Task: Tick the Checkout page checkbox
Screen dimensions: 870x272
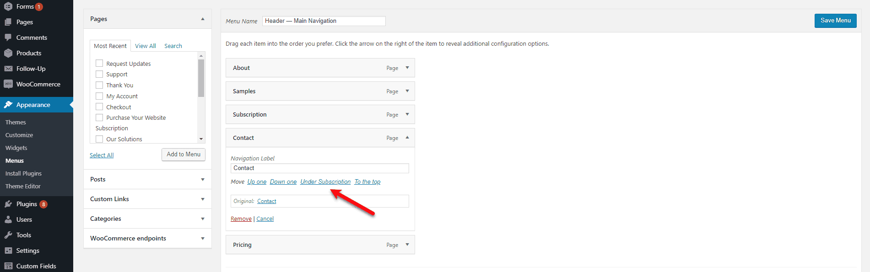Action: [x=99, y=107]
